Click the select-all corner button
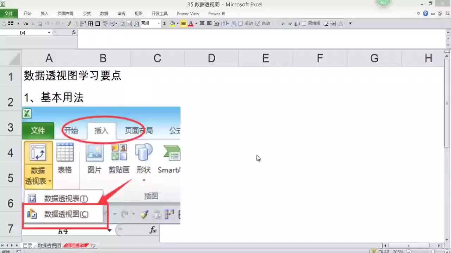This screenshot has width=451, height=253. [11, 58]
